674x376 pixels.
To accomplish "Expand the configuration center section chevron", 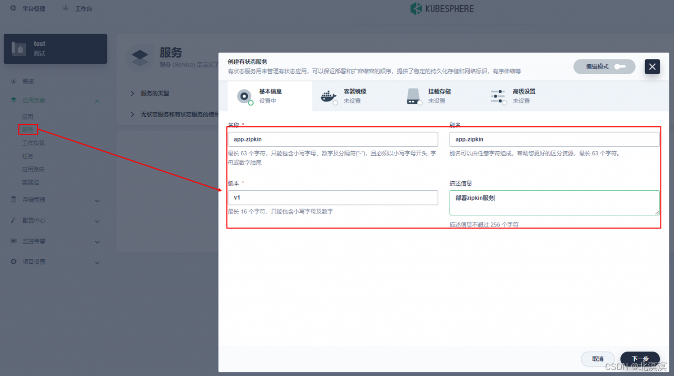I will pyautogui.click(x=97, y=221).
